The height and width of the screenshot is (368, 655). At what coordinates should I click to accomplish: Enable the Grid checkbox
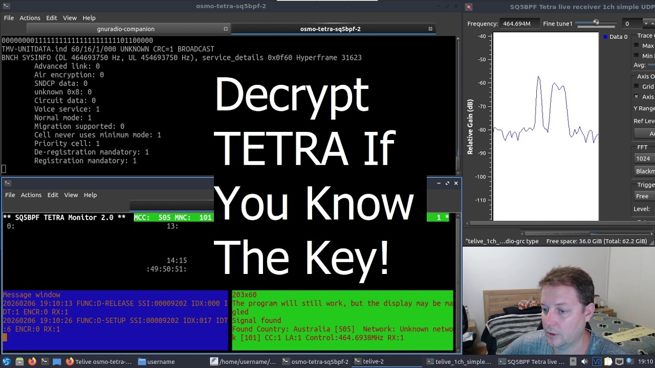637,86
